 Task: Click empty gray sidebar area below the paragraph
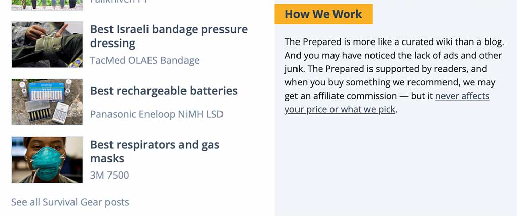pyautogui.click(x=395, y=167)
